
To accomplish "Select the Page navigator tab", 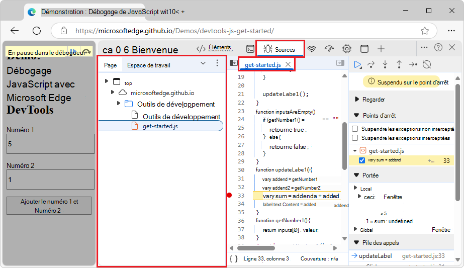I will [x=111, y=65].
